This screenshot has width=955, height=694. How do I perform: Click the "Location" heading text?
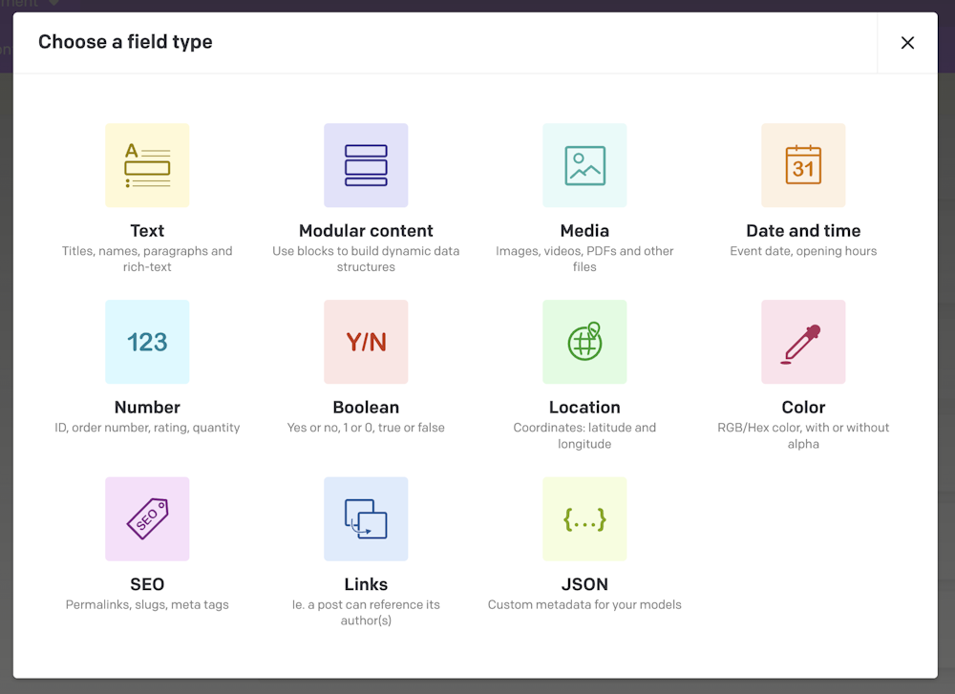(584, 408)
